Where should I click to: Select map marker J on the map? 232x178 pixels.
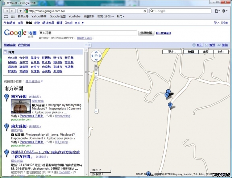tap(168, 91)
